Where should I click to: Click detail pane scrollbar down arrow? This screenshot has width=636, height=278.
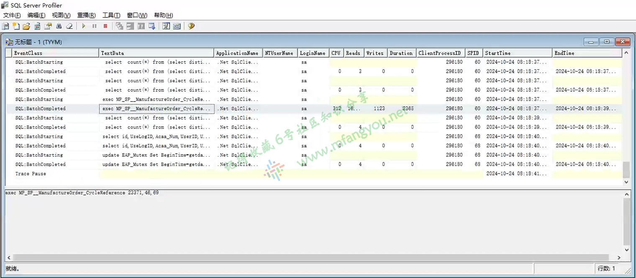point(626,250)
